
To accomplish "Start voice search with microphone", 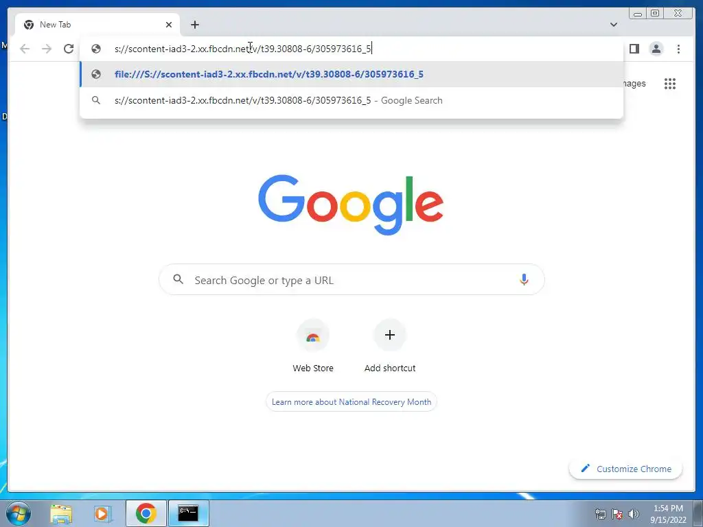I will 524,280.
